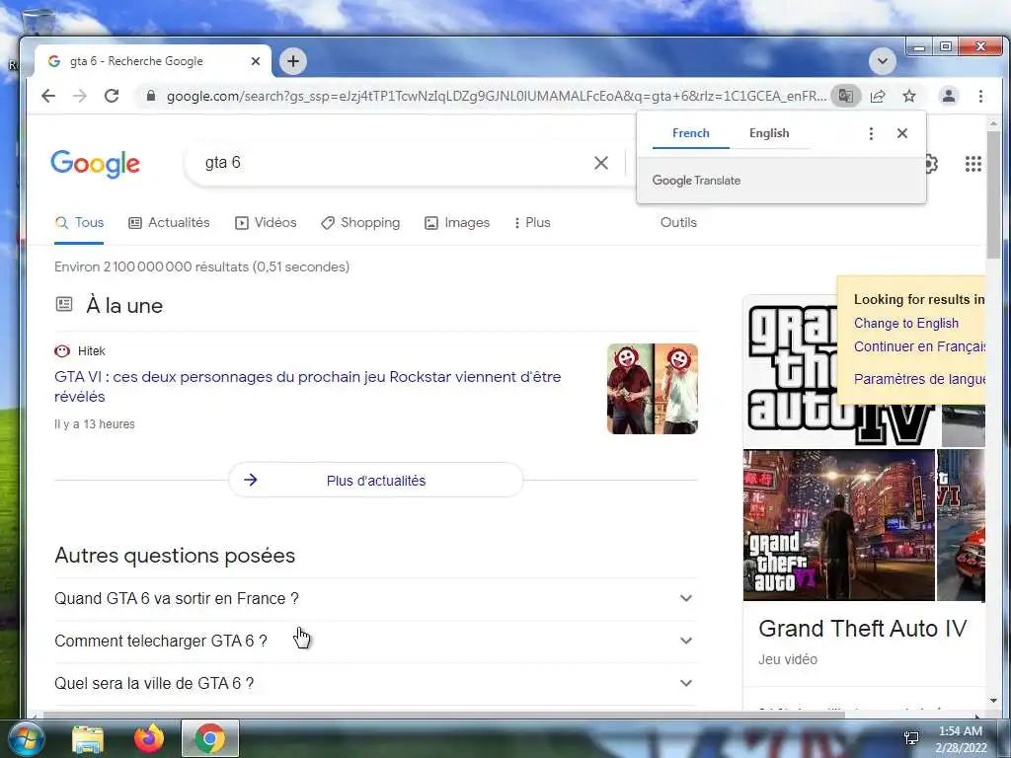This screenshot has width=1011, height=758.
Task: Open translate popup options menu
Action: point(871,133)
